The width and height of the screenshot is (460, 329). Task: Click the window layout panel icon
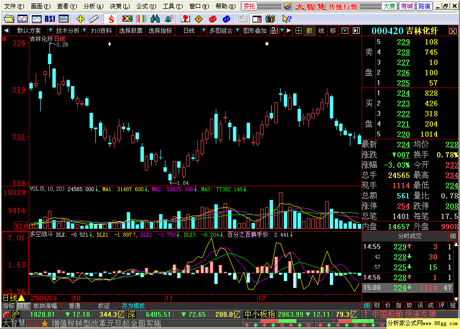[257, 19]
